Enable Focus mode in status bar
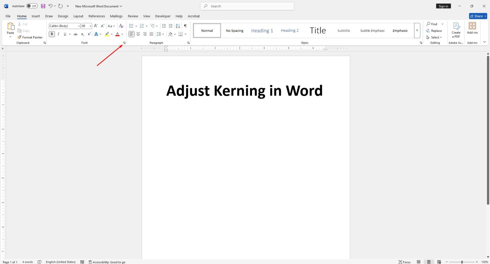This screenshot has height=264, width=490. [405, 262]
